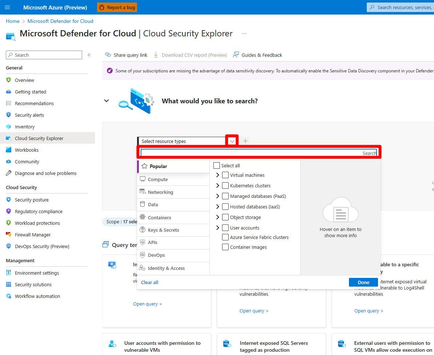Enable the Container Images checkbox

tap(225, 247)
